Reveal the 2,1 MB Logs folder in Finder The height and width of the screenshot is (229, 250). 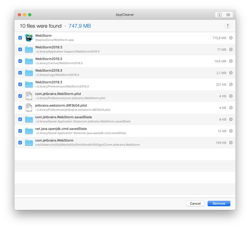231,73
